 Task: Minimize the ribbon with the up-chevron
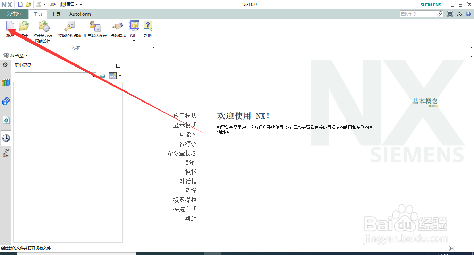459,14
